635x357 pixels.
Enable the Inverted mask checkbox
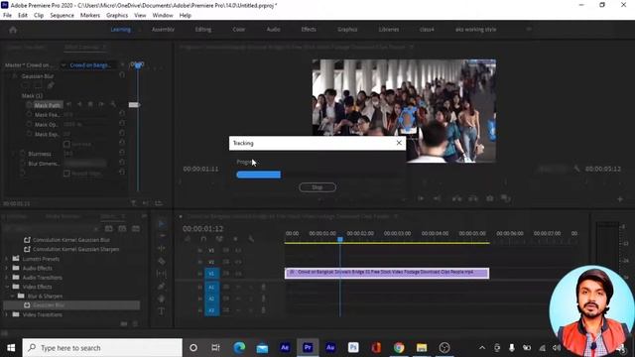pos(66,144)
